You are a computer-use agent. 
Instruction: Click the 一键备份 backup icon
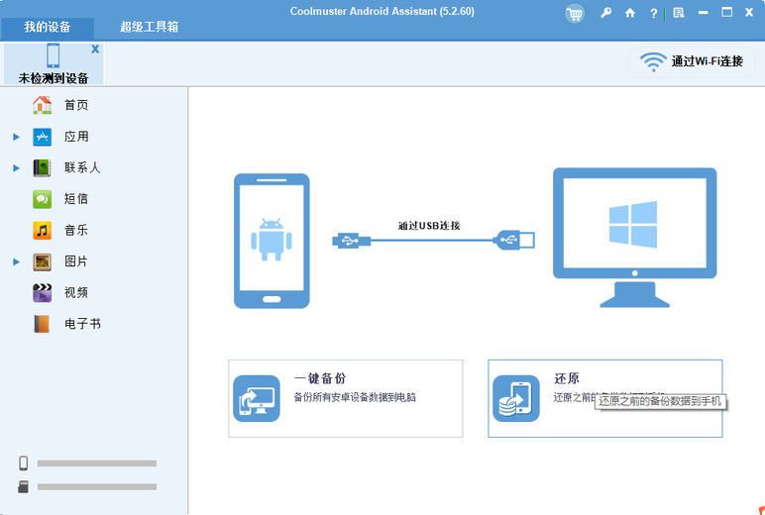257,398
